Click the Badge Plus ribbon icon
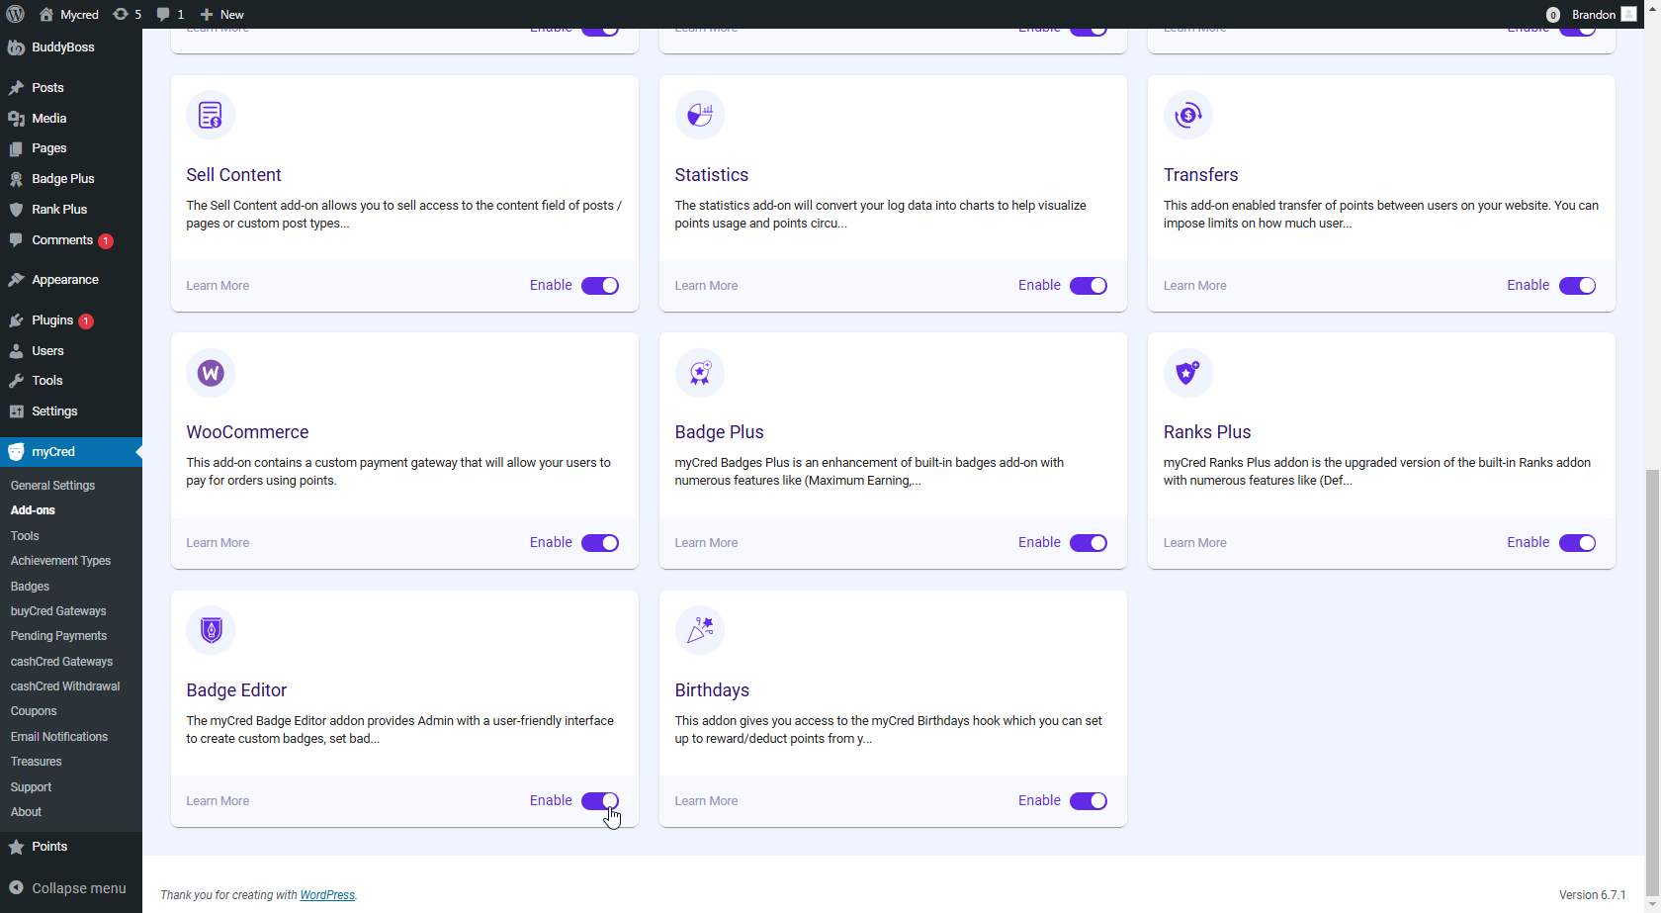Screen dimensions: 1661x913 (x=699, y=373)
